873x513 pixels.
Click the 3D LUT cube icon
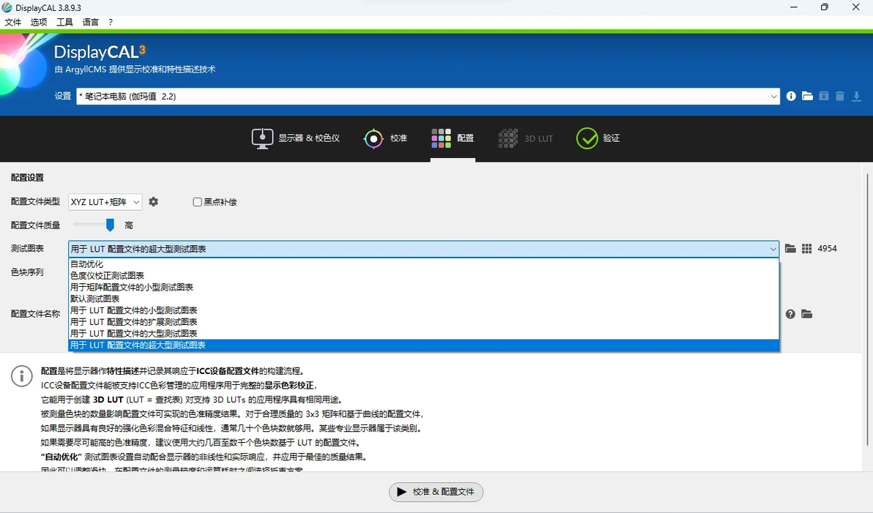point(508,138)
